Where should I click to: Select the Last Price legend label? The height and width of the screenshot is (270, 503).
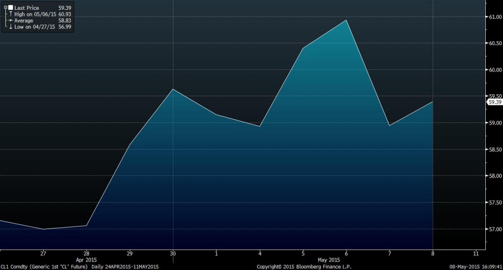[27, 8]
